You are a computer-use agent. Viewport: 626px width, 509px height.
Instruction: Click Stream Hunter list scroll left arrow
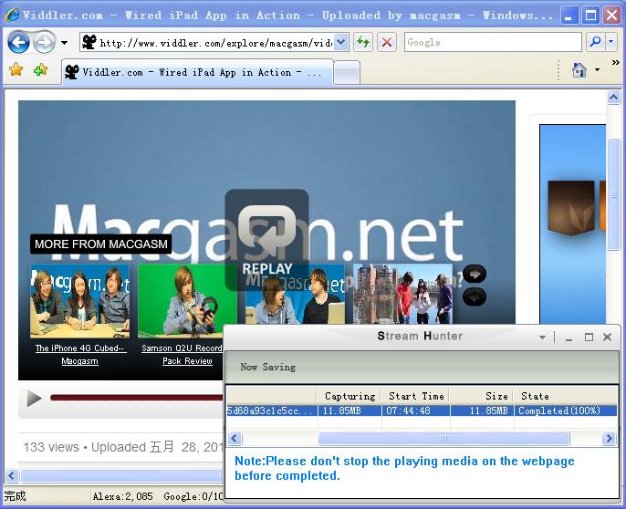pos(235,439)
